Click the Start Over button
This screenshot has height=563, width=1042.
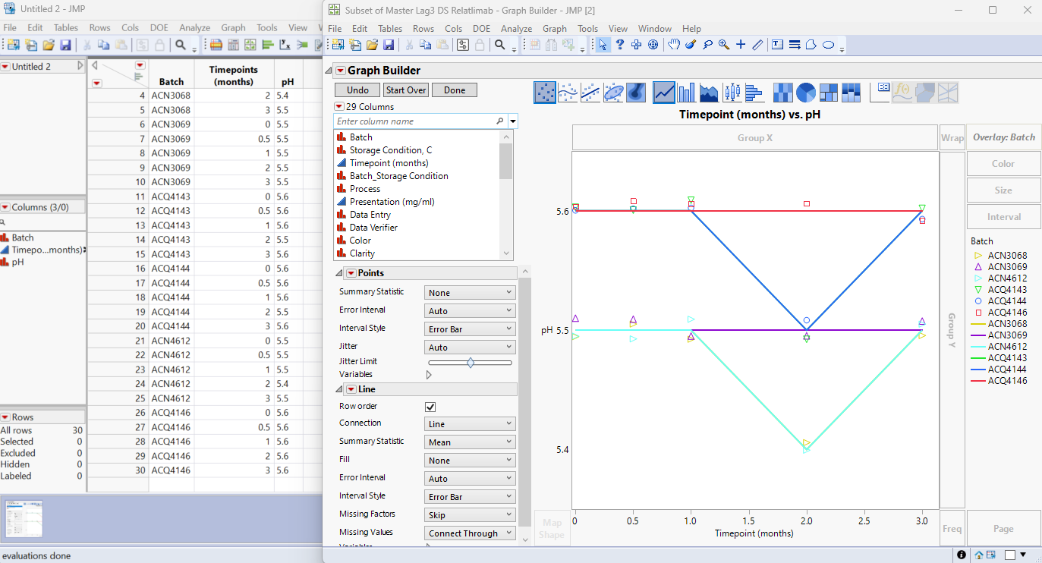point(405,89)
